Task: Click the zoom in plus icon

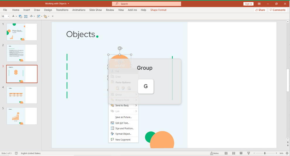Action: (276, 153)
